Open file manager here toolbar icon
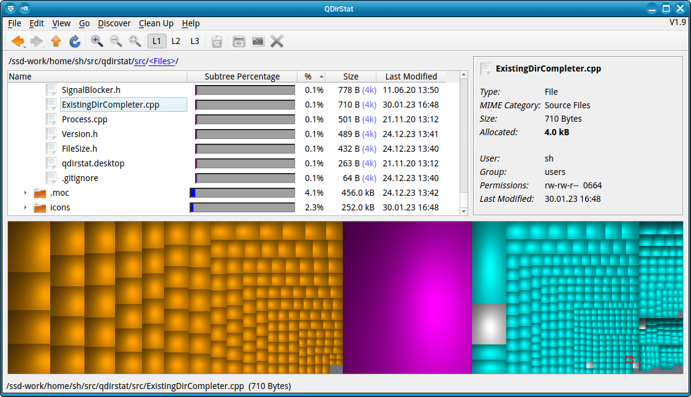This screenshot has width=691, height=397. pos(239,42)
